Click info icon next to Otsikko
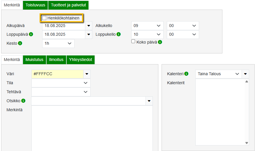This screenshot has height=151, width=255. coord(23,101)
